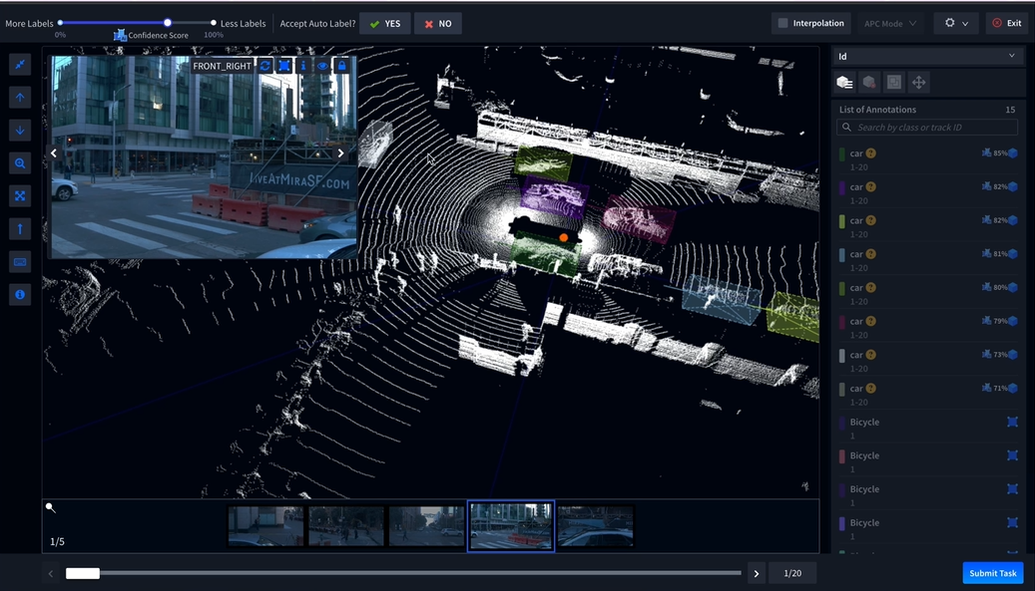Screen dimensions: 1035x591
Task: Click the question mark on the 85% car
Action: coord(871,153)
